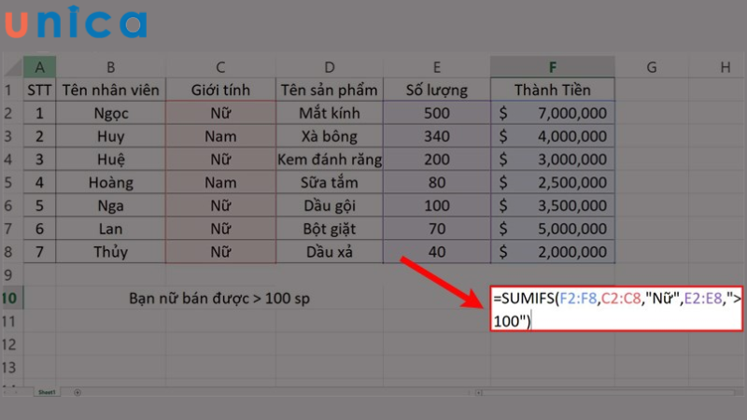
Task: Select the cell containing 'Huệ'
Action: tap(110, 159)
